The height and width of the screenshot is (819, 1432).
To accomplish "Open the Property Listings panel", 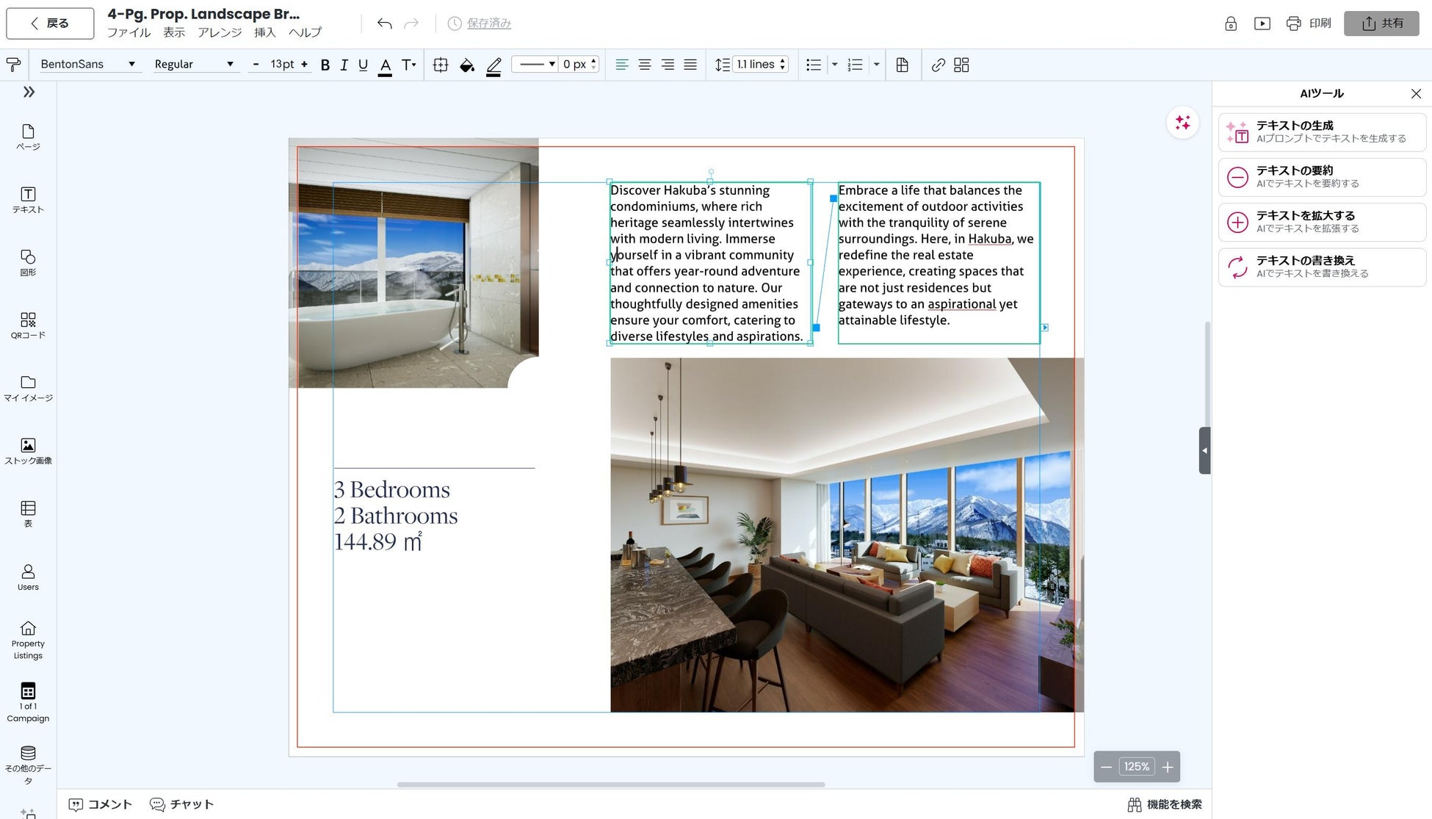I will click(x=28, y=639).
